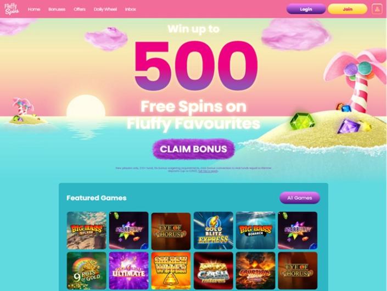The width and height of the screenshot is (387, 291).
Task: Open the Offers menu item
Action: click(x=80, y=9)
